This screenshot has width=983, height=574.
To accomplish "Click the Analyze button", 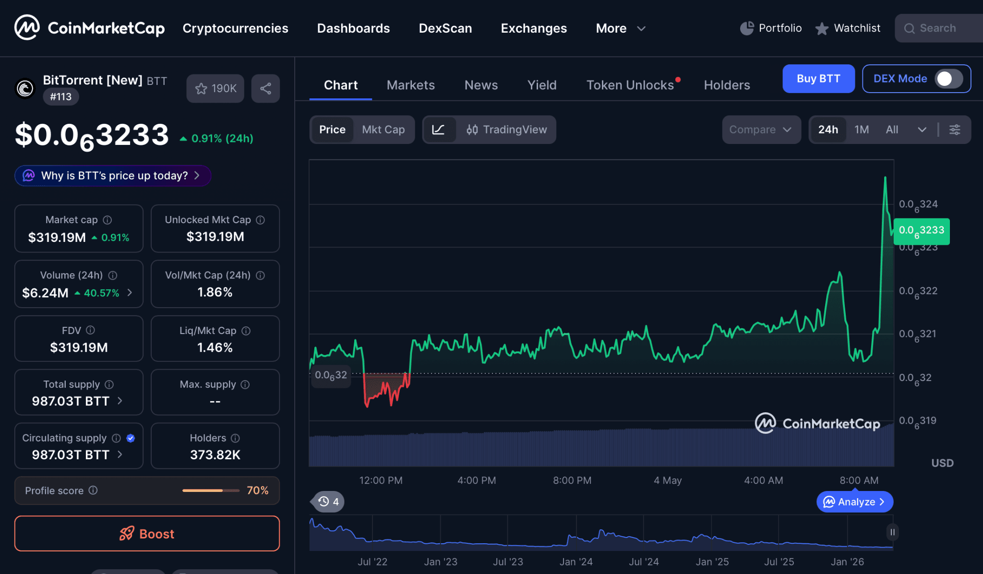I will [855, 502].
